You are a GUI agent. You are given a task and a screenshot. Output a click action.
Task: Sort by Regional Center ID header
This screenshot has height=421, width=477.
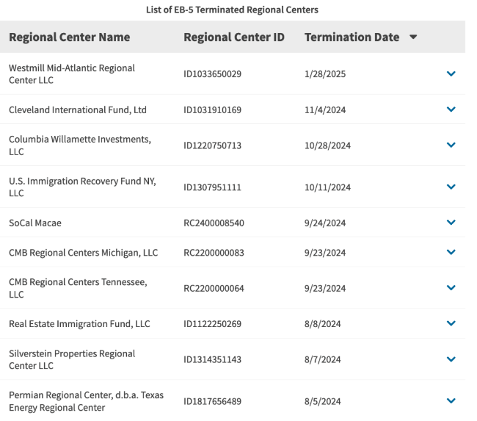point(234,37)
